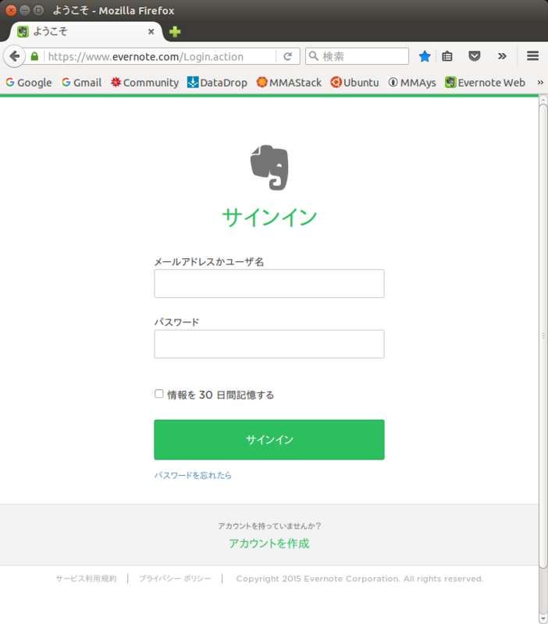Open the サービス利用規約 footer link
Image resolution: width=548 pixels, height=624 pixels.
click(86, 579)
